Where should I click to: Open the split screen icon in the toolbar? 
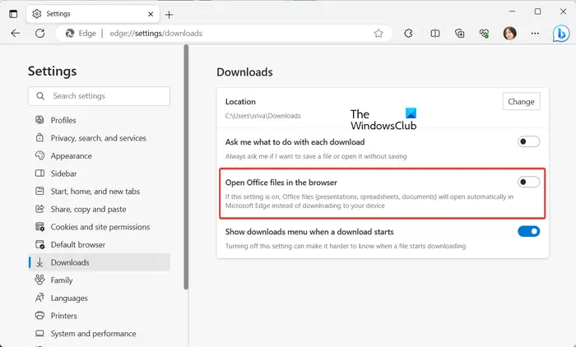(435, 34)
